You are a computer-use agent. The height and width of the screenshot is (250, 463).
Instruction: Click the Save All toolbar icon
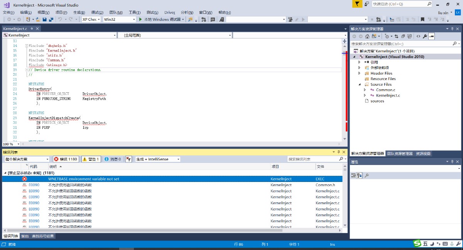click(51, 19)
